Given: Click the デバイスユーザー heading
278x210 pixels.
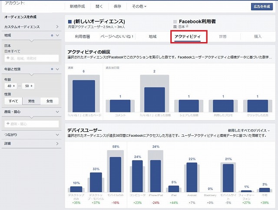Looking at the screenshot, I should coord(85,130).
